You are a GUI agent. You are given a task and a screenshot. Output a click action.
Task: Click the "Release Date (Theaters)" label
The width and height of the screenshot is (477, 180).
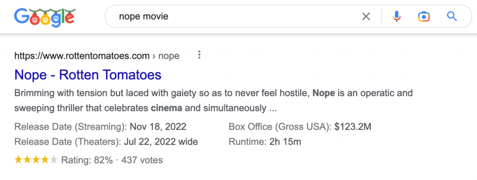pos(68,142)
